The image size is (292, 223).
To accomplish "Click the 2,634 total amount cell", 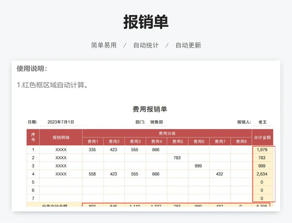I will tap(262, 174).
